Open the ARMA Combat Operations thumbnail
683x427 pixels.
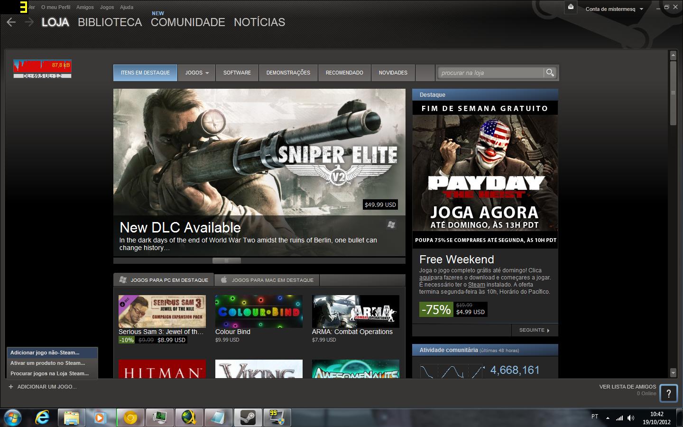coord(356,311)
